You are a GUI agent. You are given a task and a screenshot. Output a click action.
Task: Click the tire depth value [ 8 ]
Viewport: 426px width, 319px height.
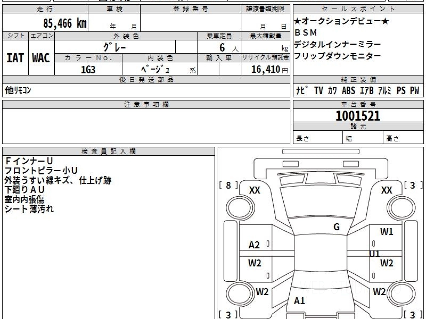(228, 185)
